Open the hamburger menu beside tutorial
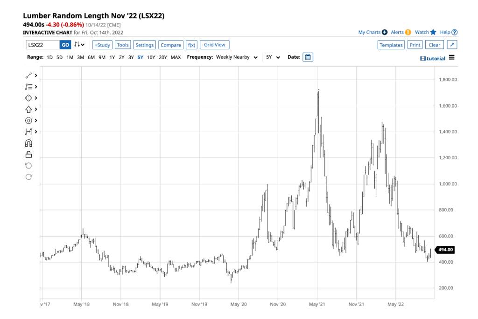This screenshot has width=478, height=319. click(451, 58)
